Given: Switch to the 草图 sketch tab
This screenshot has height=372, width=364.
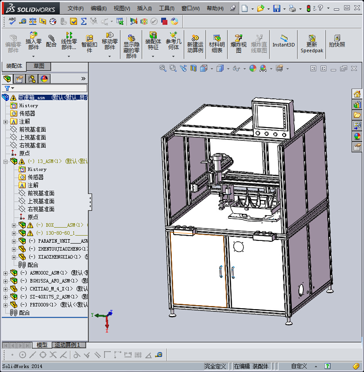Looking at the screenshot, I should click(39, 66).
